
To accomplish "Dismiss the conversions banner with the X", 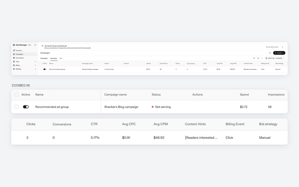I will click(282, 47).
